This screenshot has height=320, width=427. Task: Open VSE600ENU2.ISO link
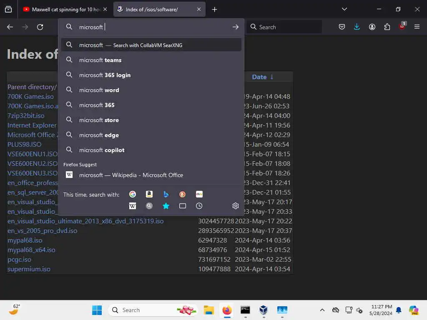(x=33, y=163)
